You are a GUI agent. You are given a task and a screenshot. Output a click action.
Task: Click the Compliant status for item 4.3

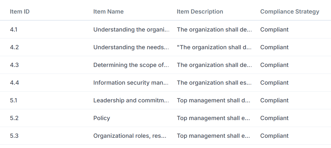click(x=274, y=65)
